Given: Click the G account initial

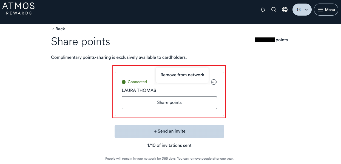Looking at the screenshot, I should 299,10.
